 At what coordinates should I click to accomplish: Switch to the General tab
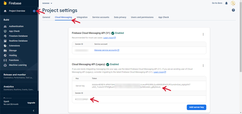(46, 17)
